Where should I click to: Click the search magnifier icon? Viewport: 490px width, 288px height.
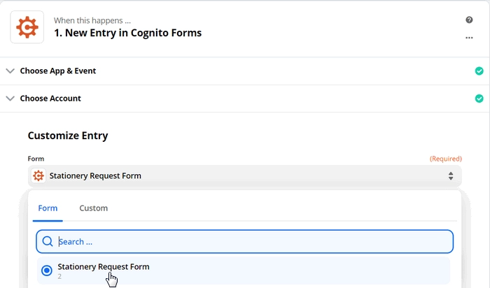click(48, 241)
